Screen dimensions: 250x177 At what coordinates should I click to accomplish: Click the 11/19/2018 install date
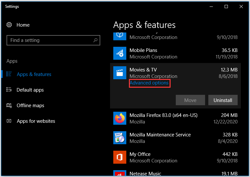point(227,57)
